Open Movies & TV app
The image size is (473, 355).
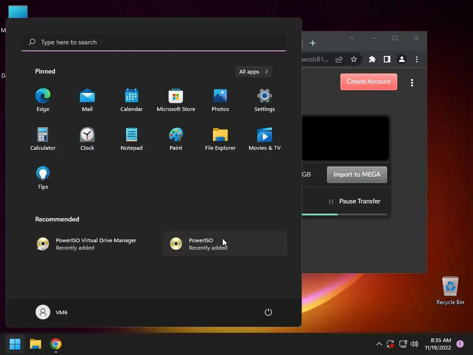[265, 139]
